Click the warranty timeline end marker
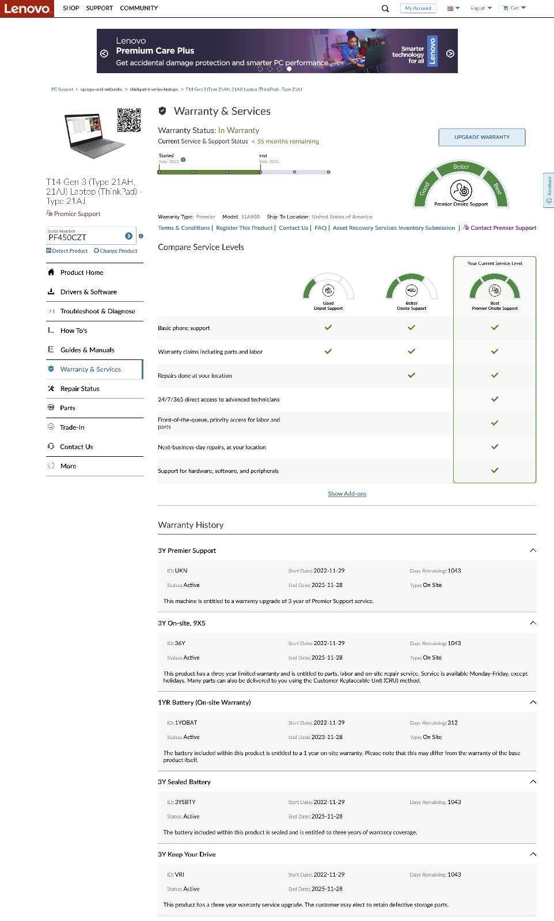 (261, 172)
